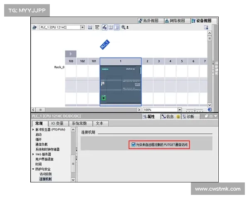Select 循环 in the properties tree
This screenshot has height=199, width=249.
[39, 139]
